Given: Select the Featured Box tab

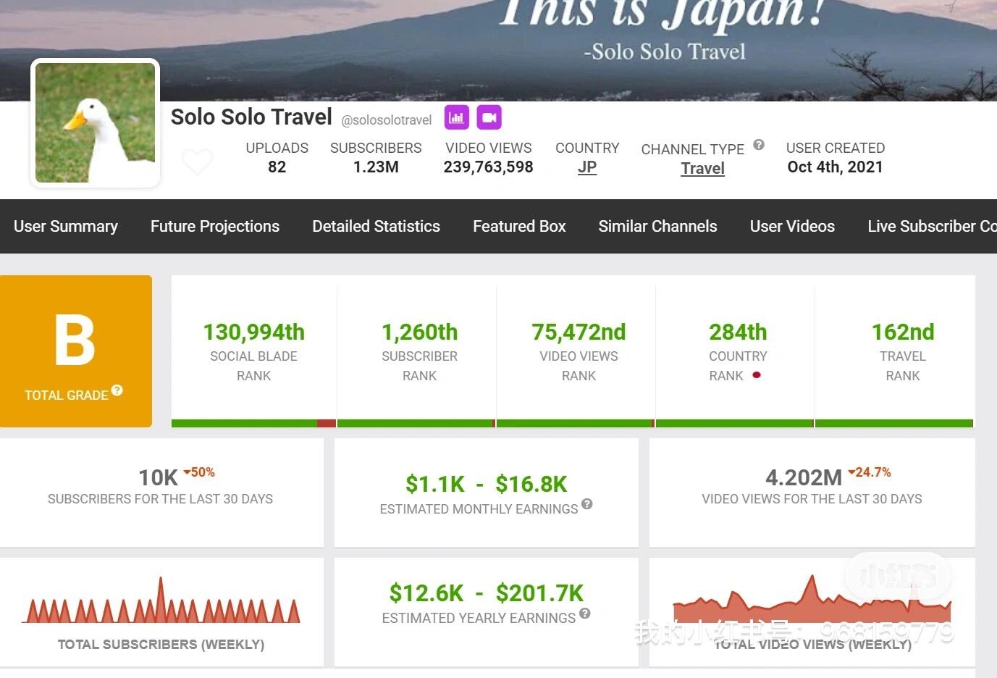Looking at the screenshot, I should [x=519, y=226].
